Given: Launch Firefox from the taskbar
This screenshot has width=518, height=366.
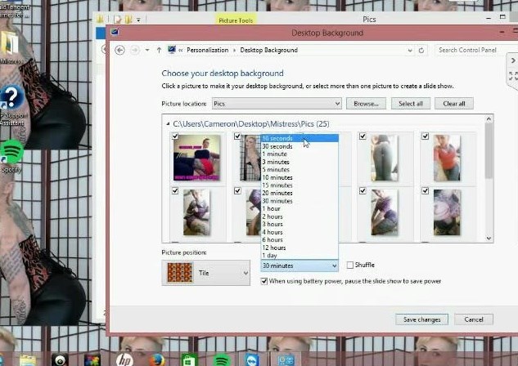Looking at the screenshot, I should (x=157, y=359).
